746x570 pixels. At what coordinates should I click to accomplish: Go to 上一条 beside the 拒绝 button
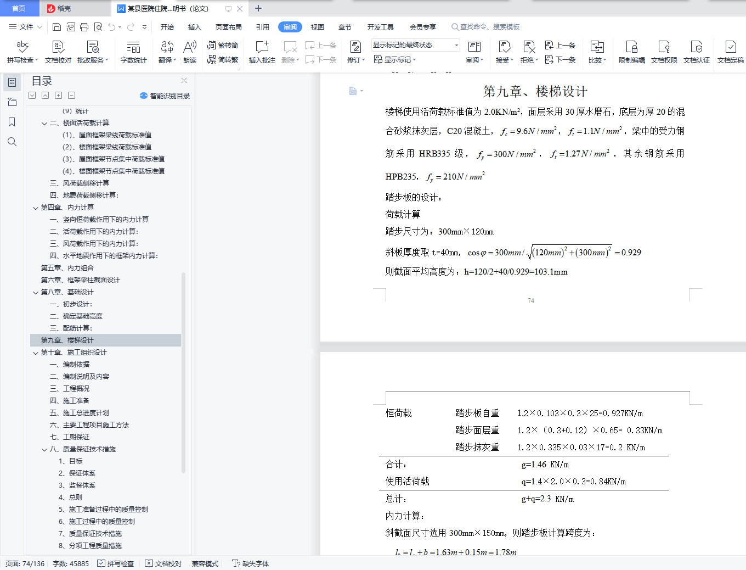[560, 46]
